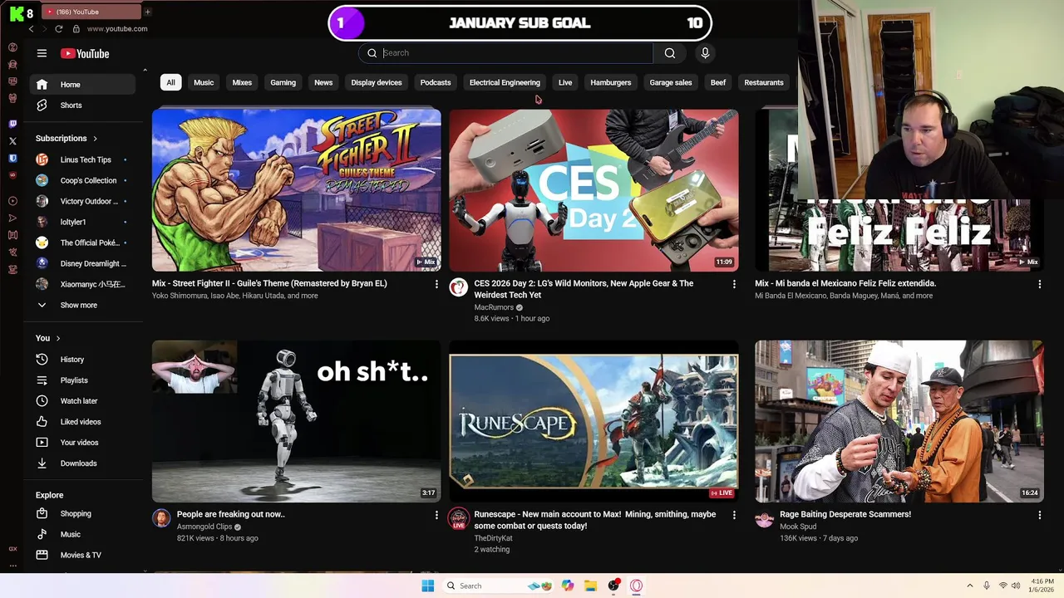Go back with browser back arrow
This screenshot has width=1064, height=598.
point(31,28)
